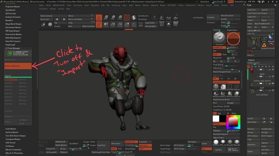Screen dimensions: 279x156
Task: Choose the SimpleBrush tool icon
Action: pos(264,45)
